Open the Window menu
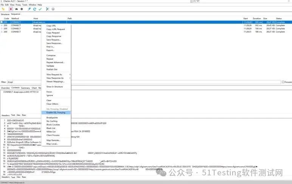 pos(33,5)
